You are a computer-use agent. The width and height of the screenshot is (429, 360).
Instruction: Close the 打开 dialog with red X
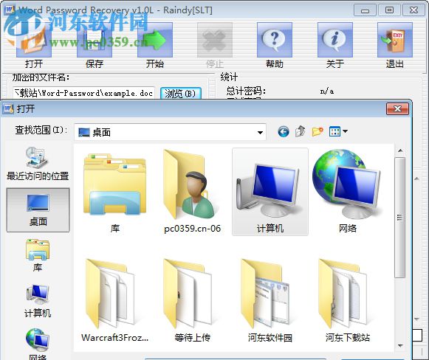[397, 109]
